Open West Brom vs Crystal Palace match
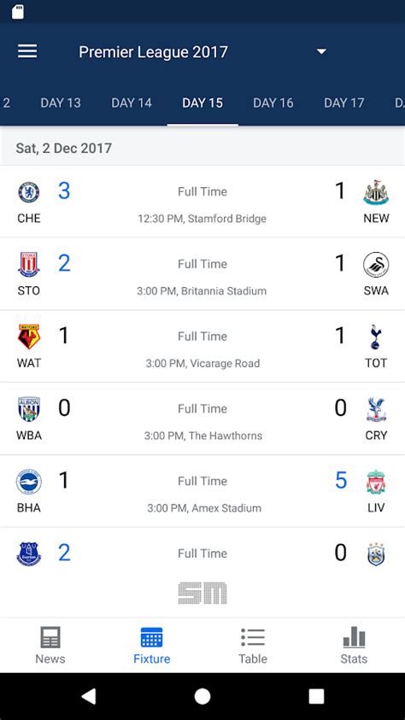This screenshot has height=720, width=405. (x=202, y=419)
